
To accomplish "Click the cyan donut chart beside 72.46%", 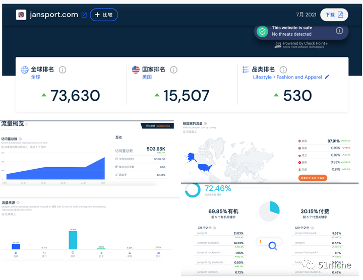I will [193, 189].
